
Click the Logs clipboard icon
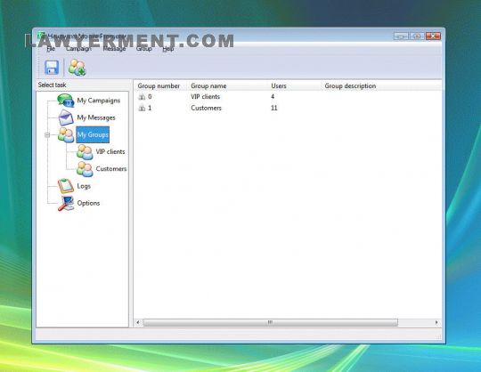(66, 186)
